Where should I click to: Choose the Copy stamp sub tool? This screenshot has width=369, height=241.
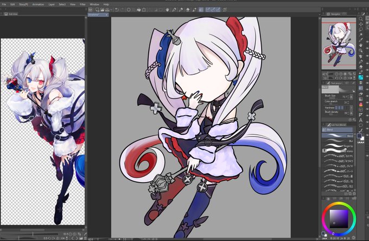tap(338, 151)
